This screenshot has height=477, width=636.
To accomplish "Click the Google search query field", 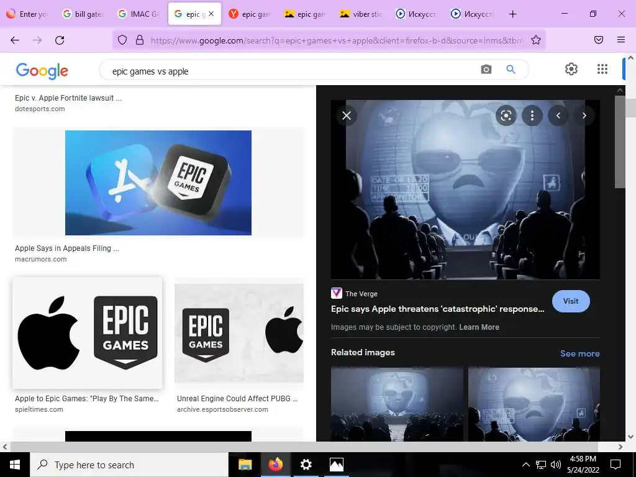I will click(292, 71).
